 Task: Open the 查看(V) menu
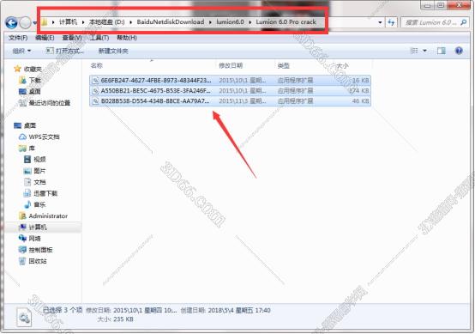point(72,38)
